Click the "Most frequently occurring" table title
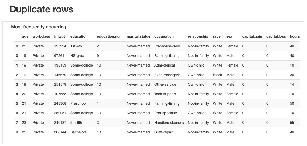The height and width of the screenshot is (146, 307). pyautogui.click(x=39, y=27)
